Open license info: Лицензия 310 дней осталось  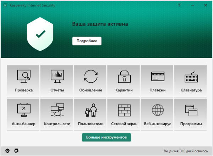(186, 151)
